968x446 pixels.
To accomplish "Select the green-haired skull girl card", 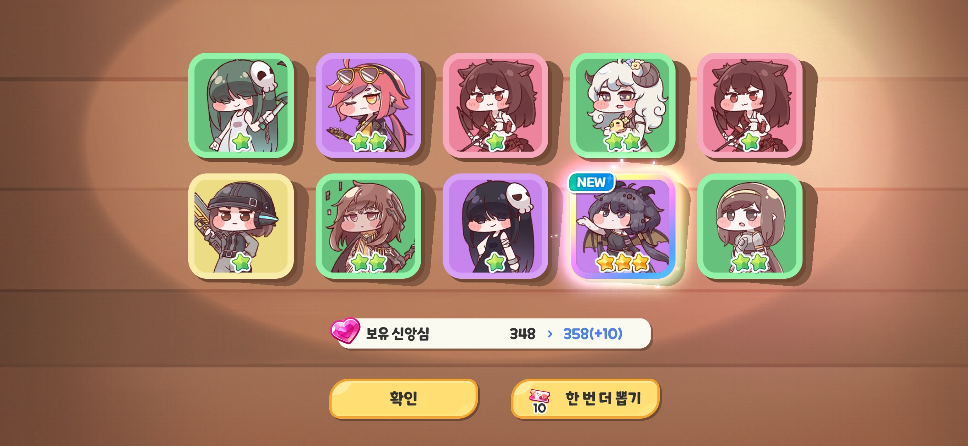I will click(241, 105).
